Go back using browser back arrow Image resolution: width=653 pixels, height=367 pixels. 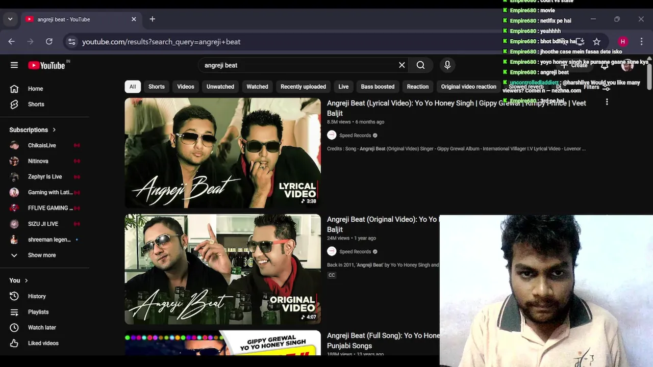tap(12, 42)
